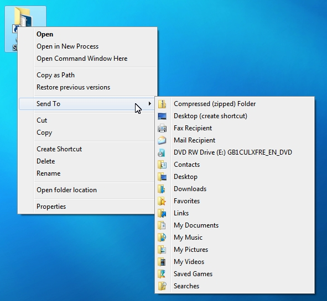Send to Desktop label below Contacts
The width and height of the screenshot is (327, 301).
point(185,177)
